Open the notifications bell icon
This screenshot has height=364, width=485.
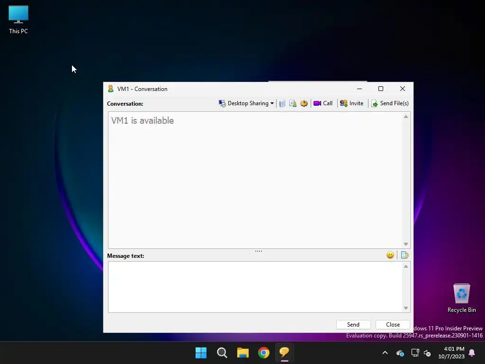click(x=472, y=353)
